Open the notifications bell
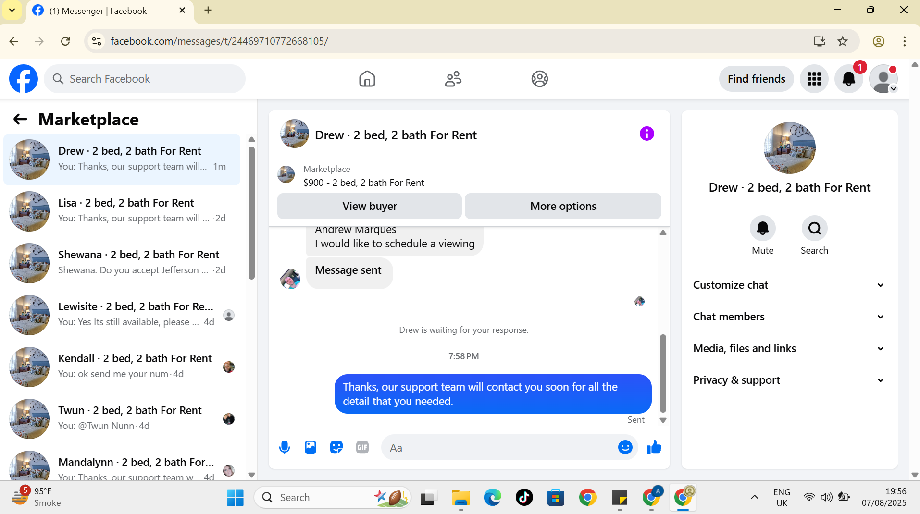The width and height of the screenshot is (920, 514). (849, 79)
